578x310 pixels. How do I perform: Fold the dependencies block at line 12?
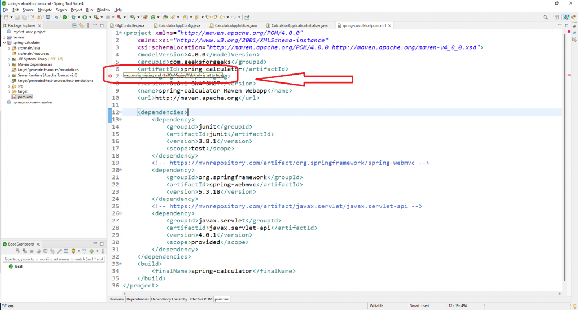tap(121, 112)
